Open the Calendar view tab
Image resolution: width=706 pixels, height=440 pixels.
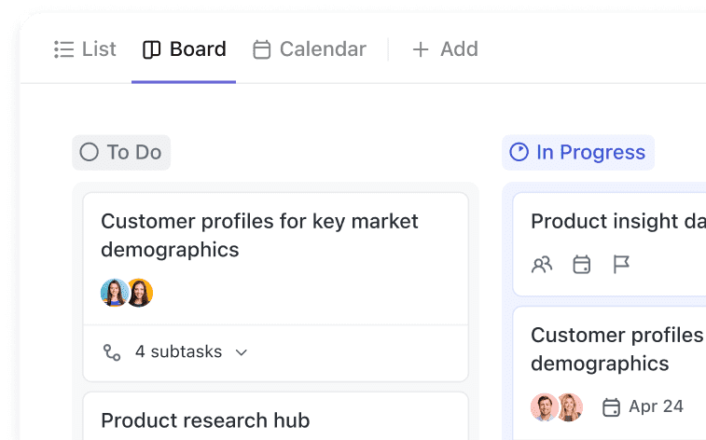[x=310, y=49]
